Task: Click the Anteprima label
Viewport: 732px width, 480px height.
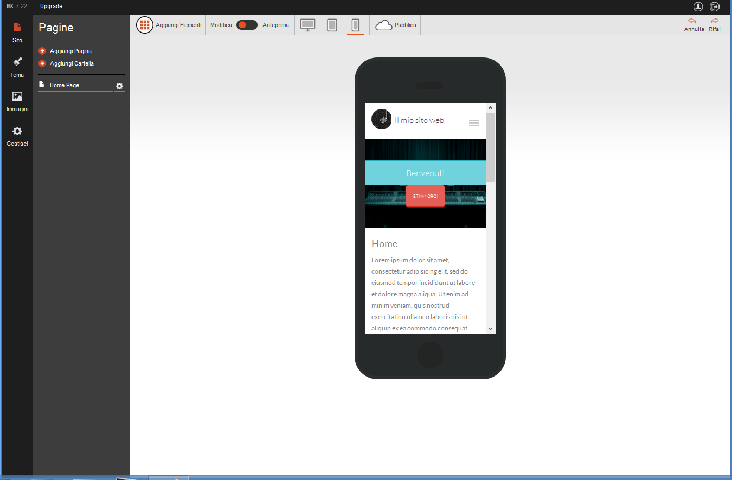Action: pyautogui.click(x=275, y=25)
